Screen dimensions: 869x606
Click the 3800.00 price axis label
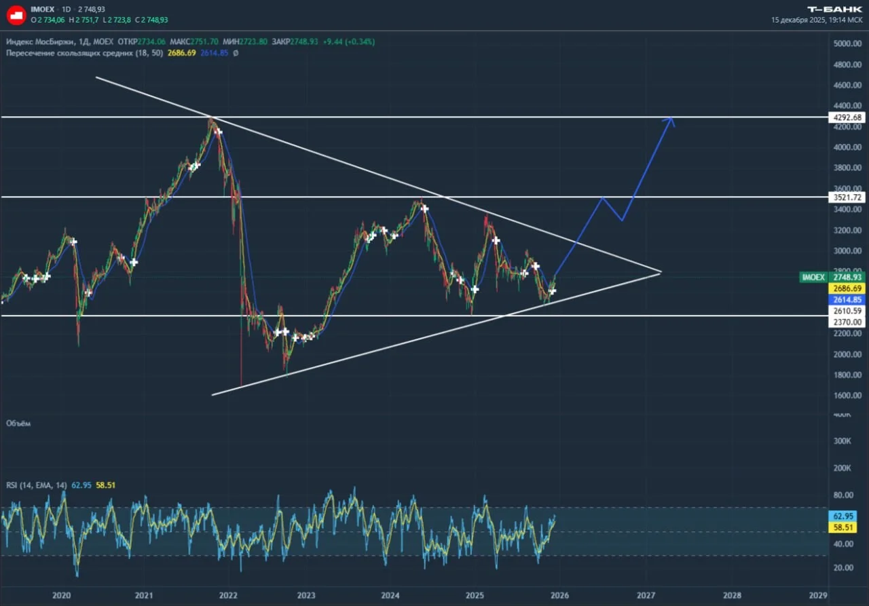(847, 168)
